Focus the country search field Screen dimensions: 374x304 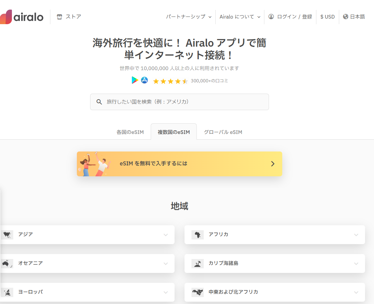click(179, 102)
